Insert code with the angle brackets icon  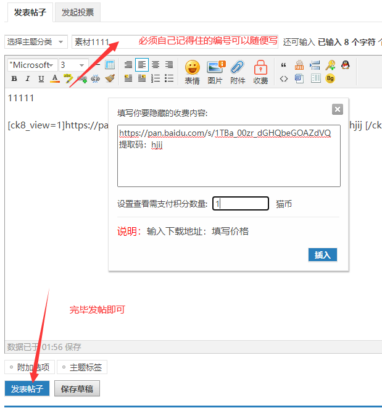click(x=284, y=78)
